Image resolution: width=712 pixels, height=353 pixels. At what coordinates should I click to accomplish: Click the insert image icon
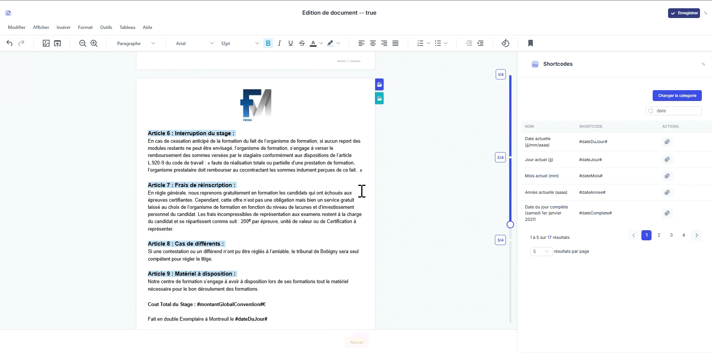[46, 43]
